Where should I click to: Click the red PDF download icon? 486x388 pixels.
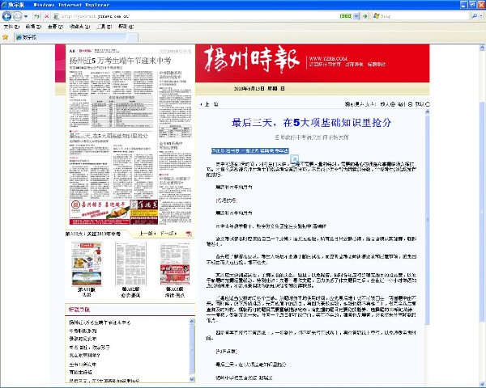tap(189, 234)
